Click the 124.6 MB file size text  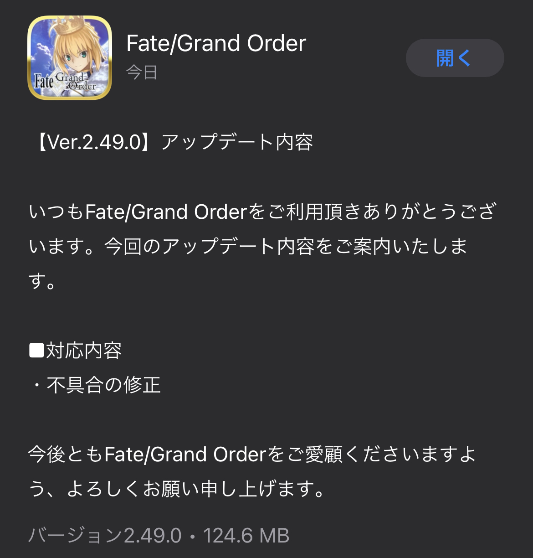click(246, 536)
